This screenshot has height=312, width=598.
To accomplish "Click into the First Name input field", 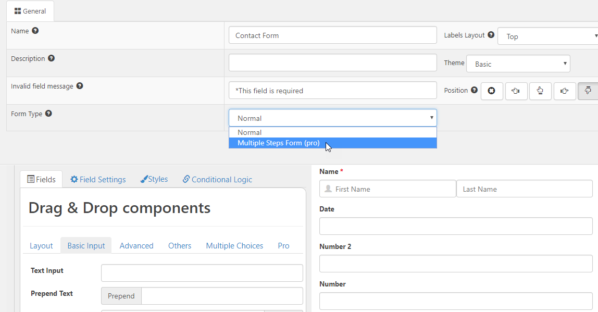I will (x=388, y=189).
